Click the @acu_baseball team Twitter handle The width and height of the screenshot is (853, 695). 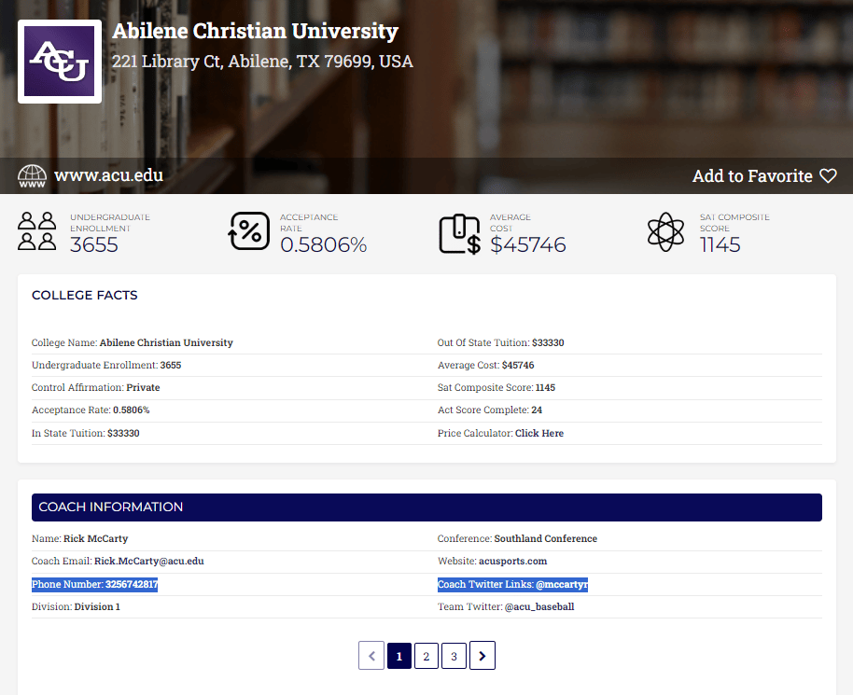tap(539, 606)
